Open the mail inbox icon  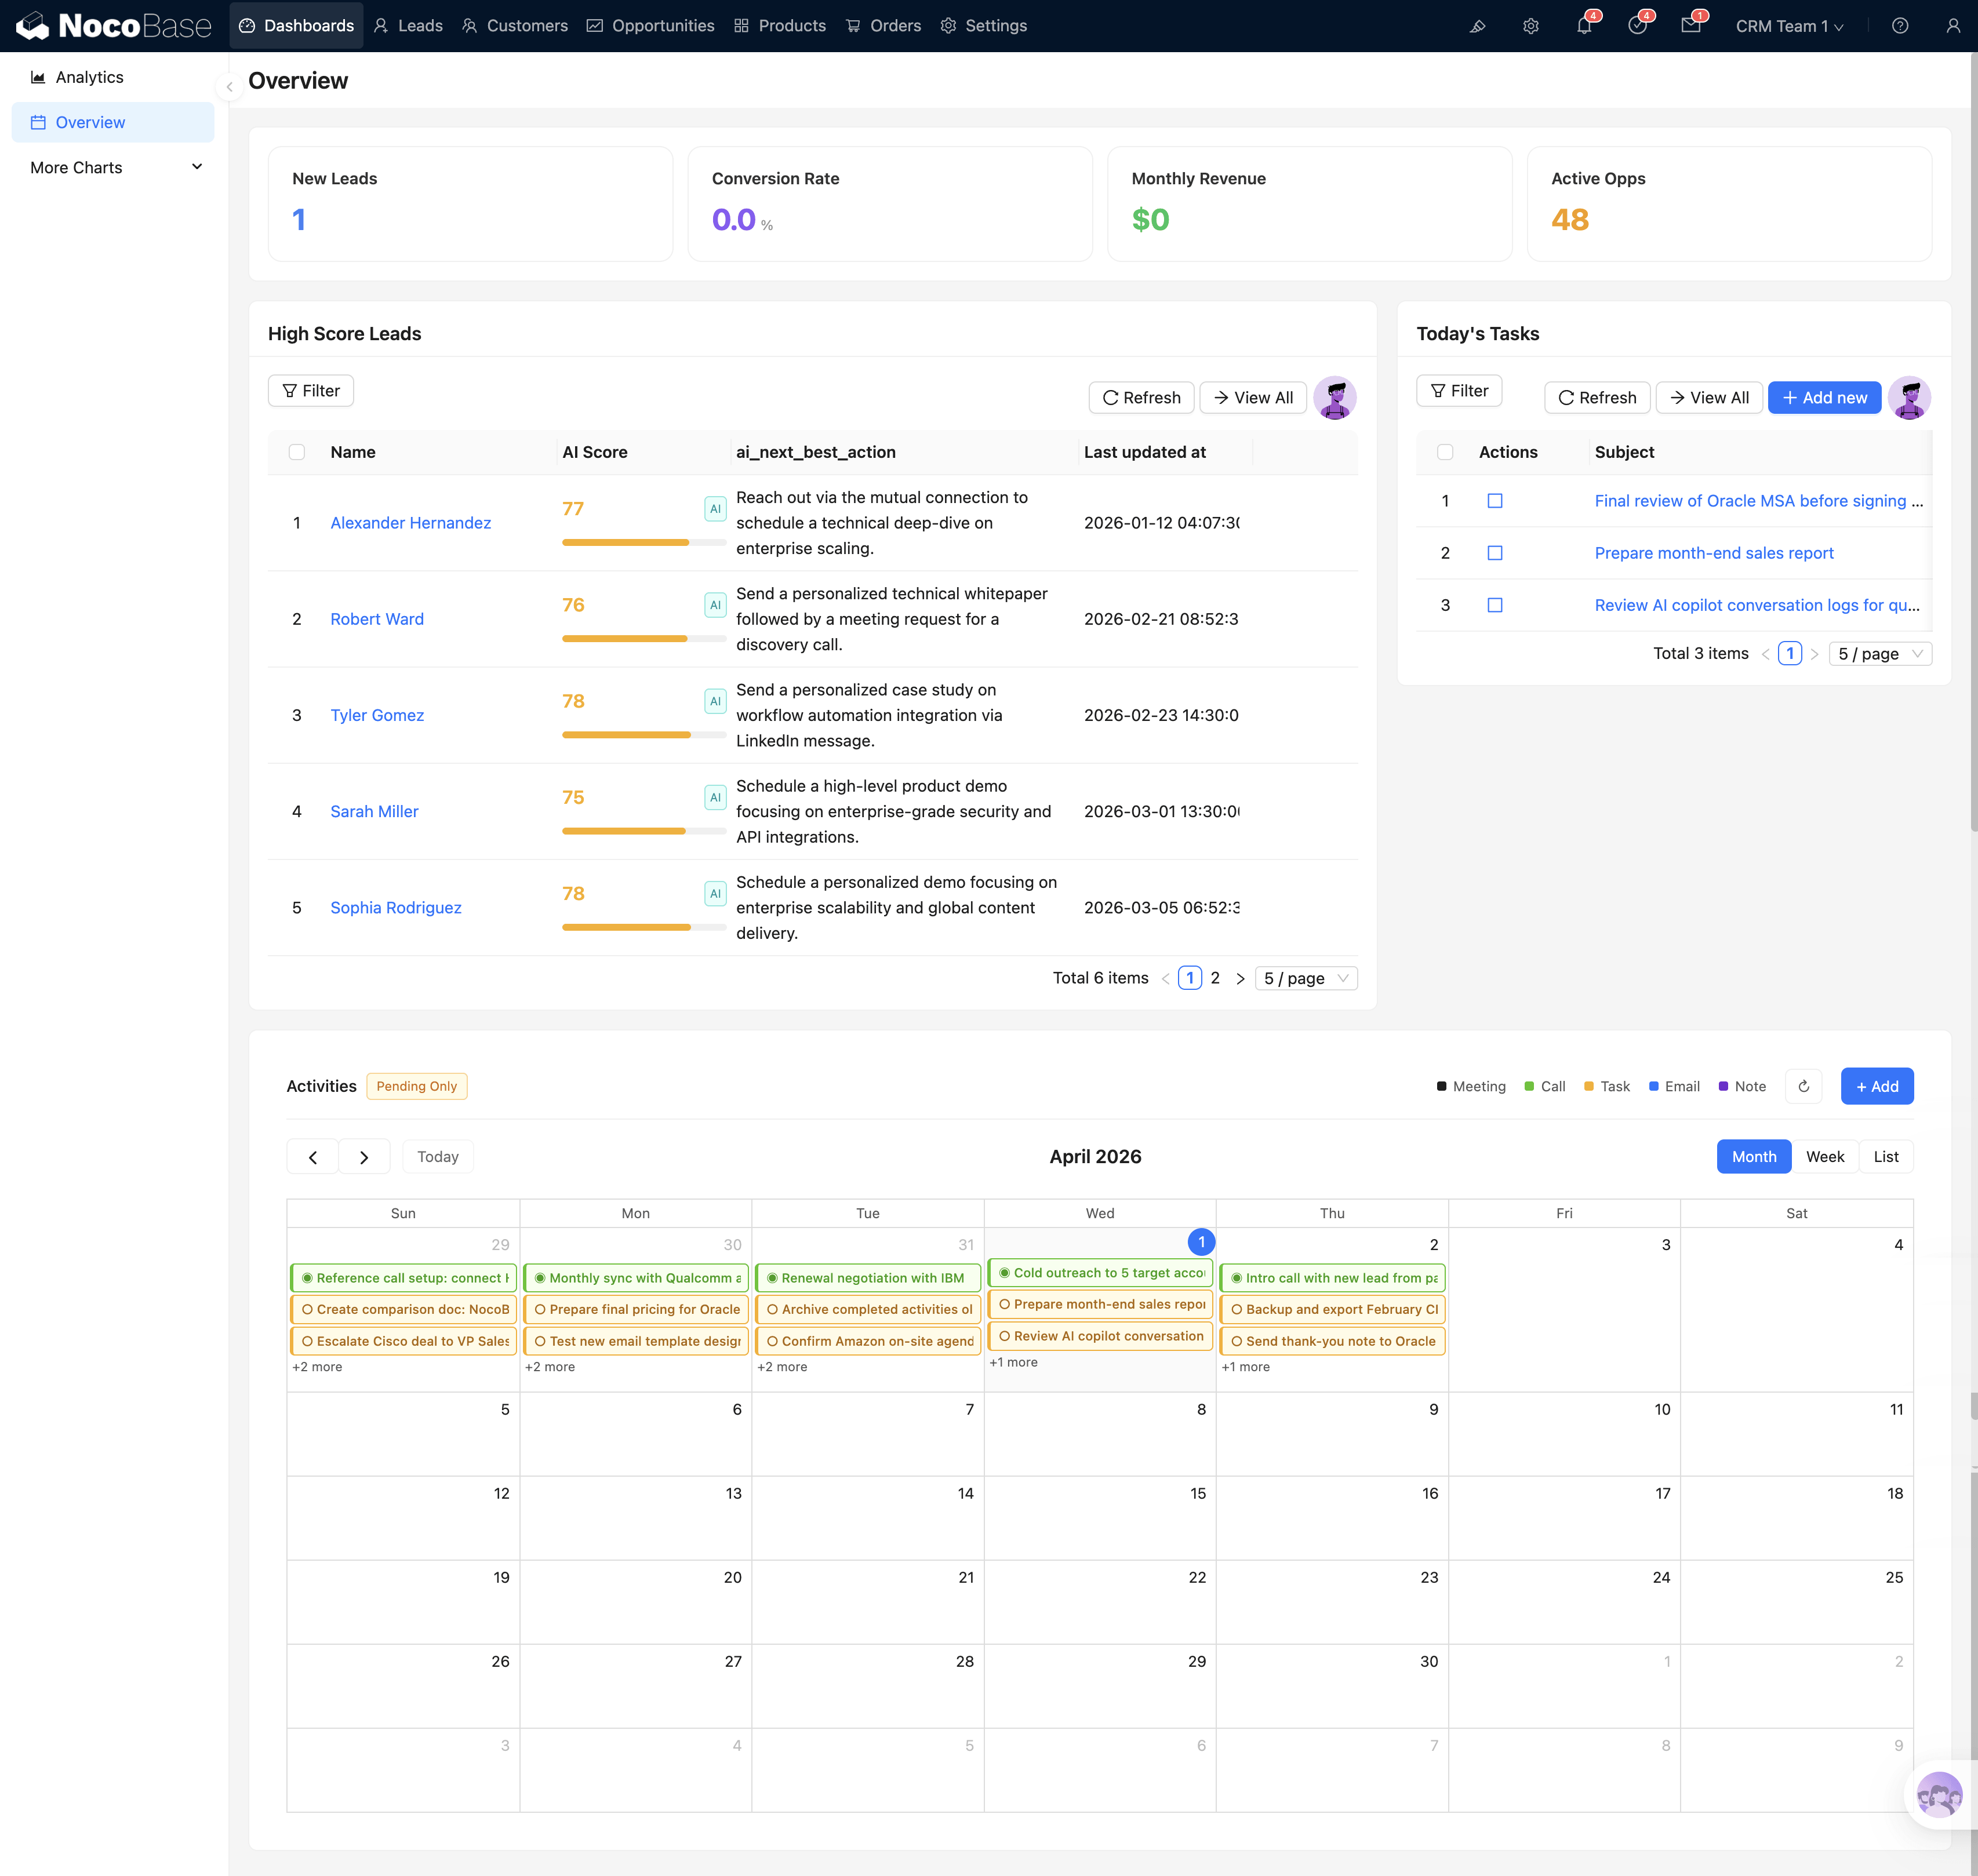[1691, 26]
